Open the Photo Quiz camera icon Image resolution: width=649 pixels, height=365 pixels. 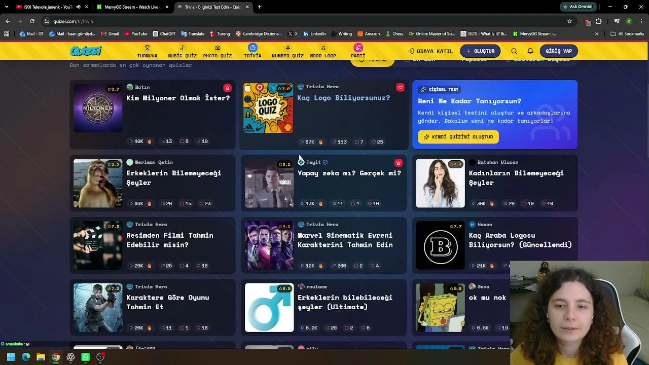click(218, 48)
